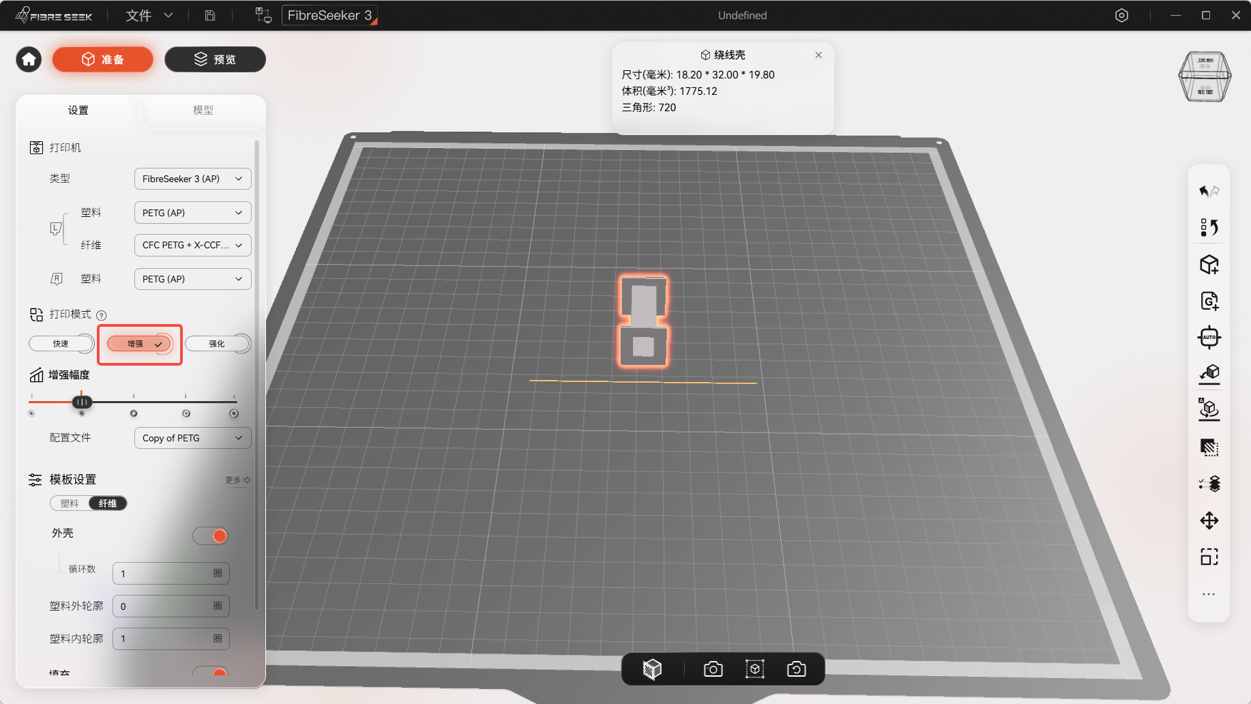1251x704 pixels.
Task: Click the view orientation cube
Action: pos(1205,76)
